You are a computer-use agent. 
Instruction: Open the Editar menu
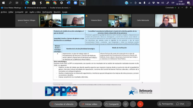click(11, 12)
